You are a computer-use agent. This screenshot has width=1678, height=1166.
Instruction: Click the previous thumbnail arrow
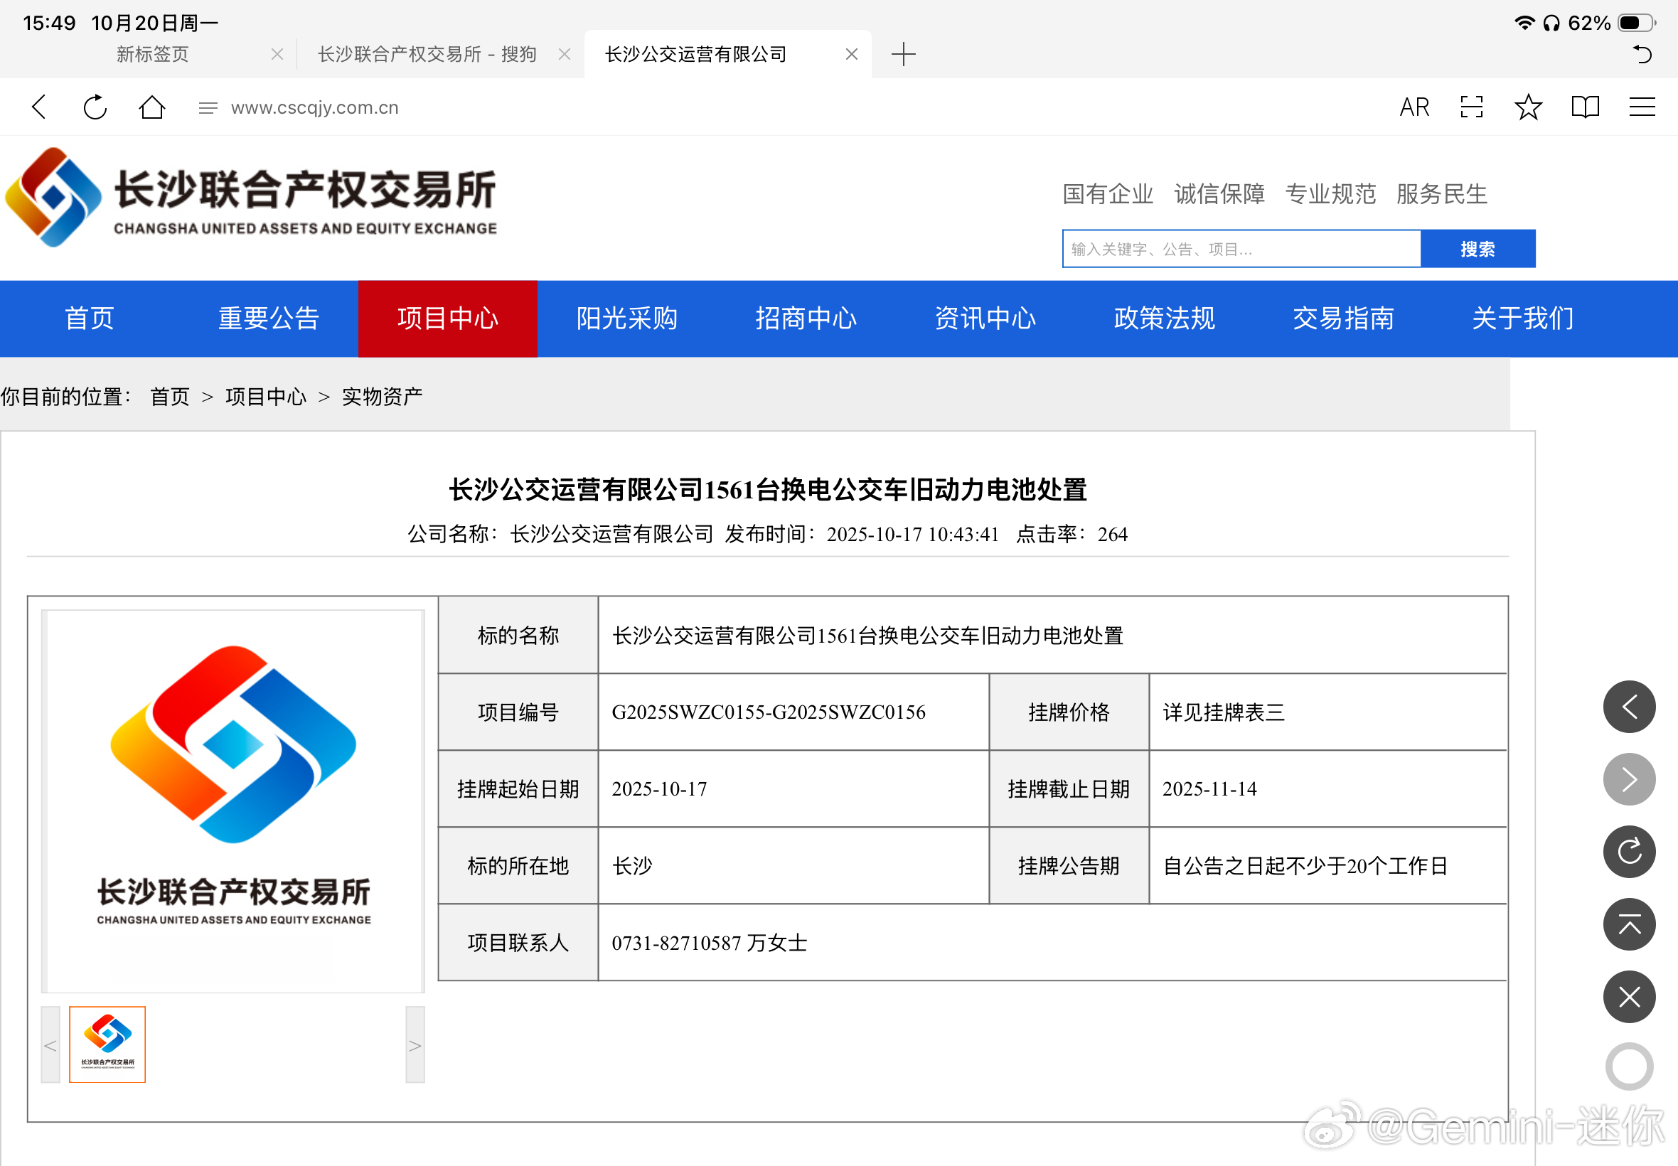pyautogui.click(x=50, y=1044)
